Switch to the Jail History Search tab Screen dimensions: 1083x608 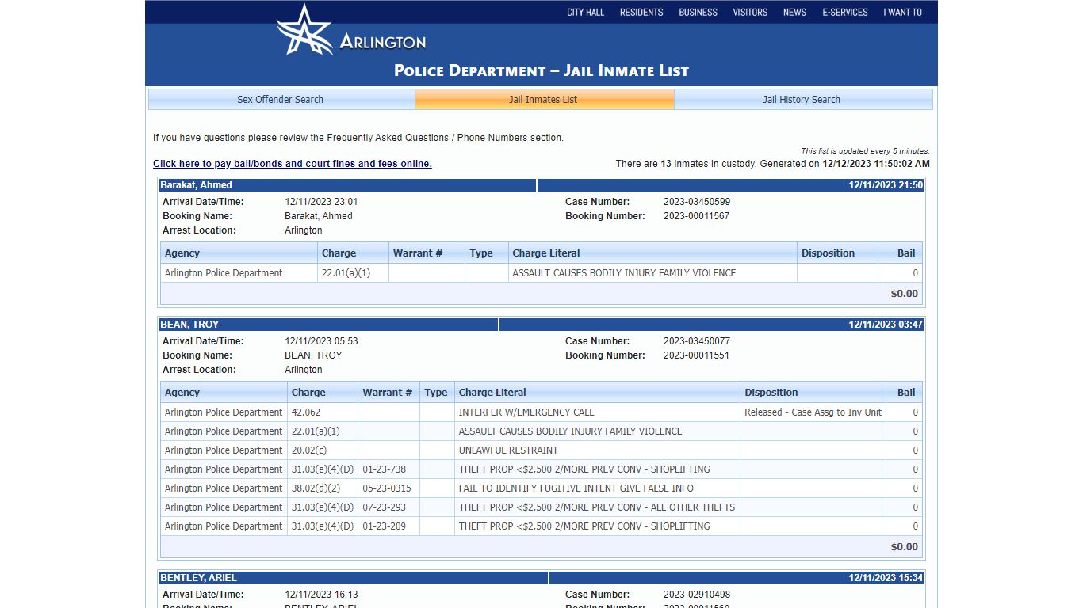pos(802,100)
